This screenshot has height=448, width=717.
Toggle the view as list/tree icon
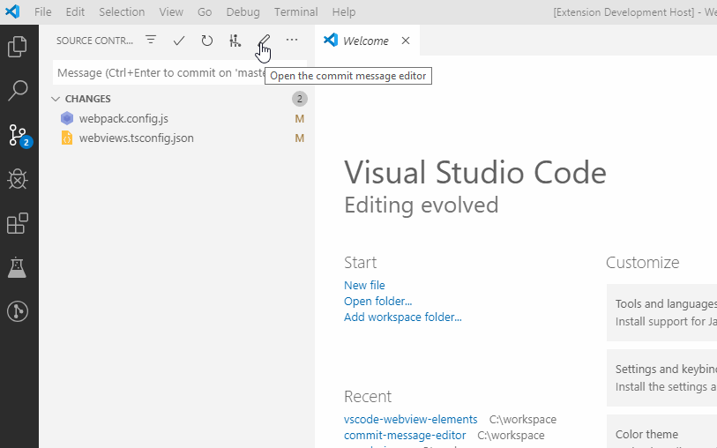[x=151, y=41]
